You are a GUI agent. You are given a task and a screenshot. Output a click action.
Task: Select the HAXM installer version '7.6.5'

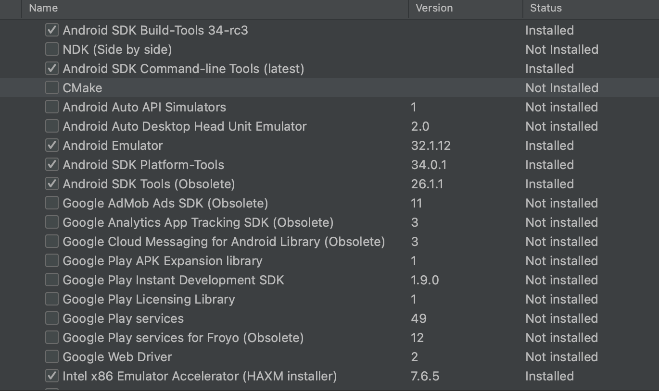(x=425, y=376)
